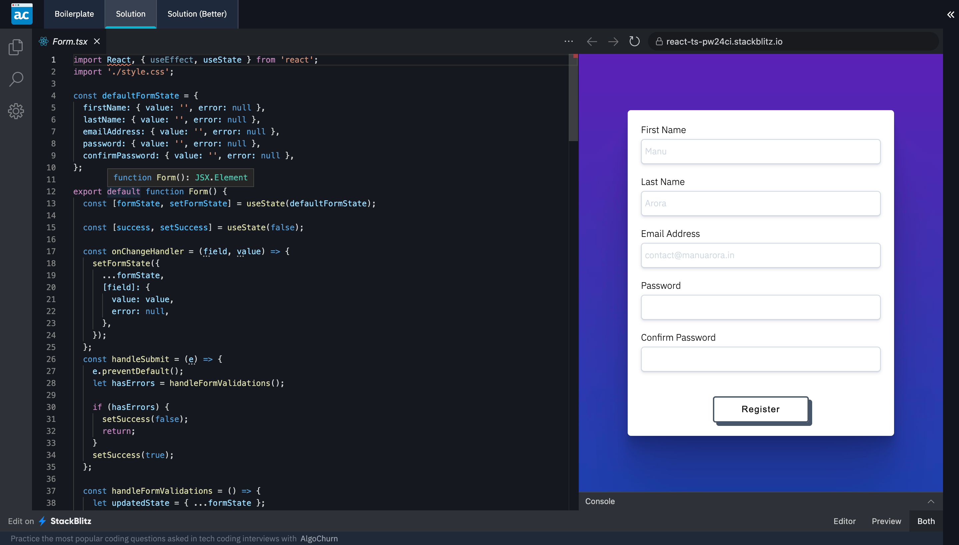959x545 pixels.
Task: Click 'handleFormValidations' declaration on line 37
Action: tap(162, 491)
